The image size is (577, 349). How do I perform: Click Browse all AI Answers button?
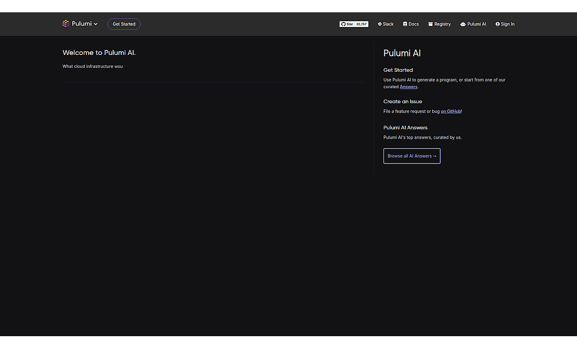tap(412, 156)
